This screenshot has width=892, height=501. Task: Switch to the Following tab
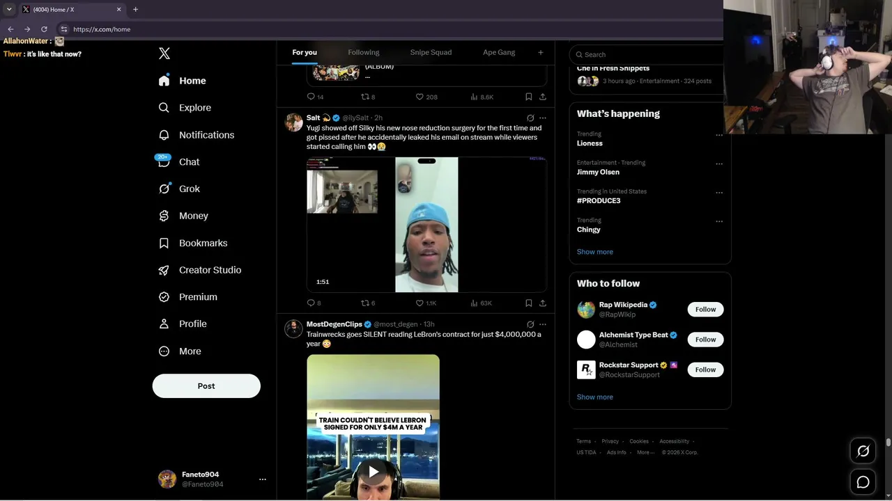(x=364, y=52)
